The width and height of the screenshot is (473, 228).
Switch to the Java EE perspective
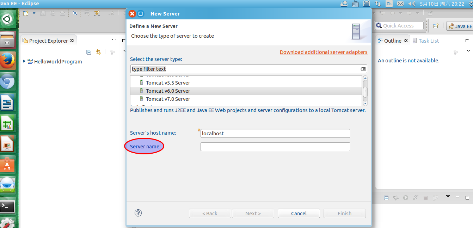point(460,26)
